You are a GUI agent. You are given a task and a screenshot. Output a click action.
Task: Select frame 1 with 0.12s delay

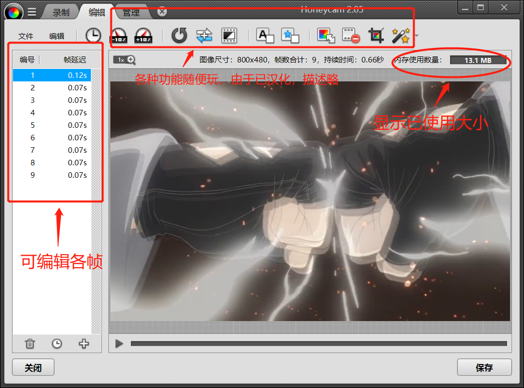tap(52, 75)
